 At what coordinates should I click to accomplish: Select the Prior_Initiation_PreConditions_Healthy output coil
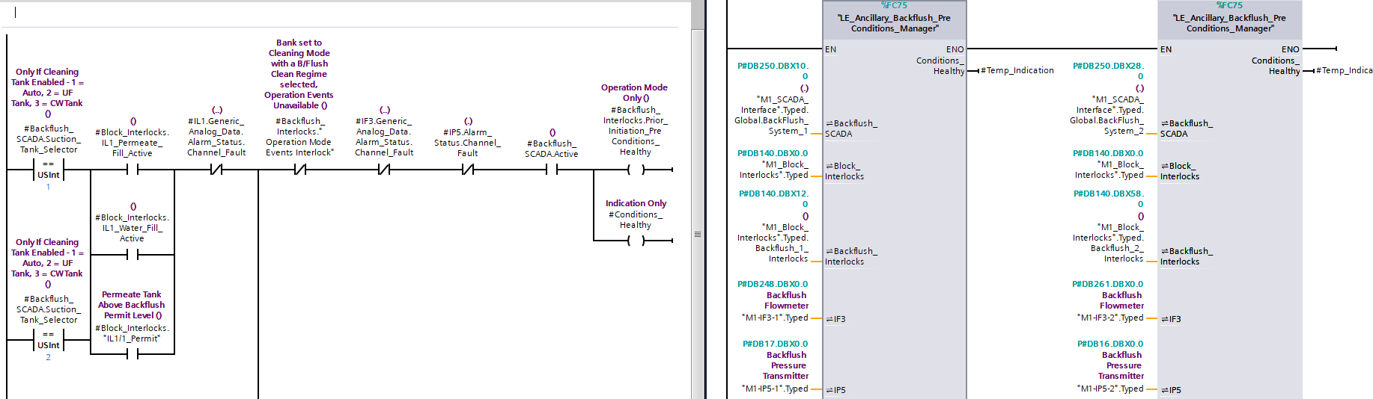tap(636, 170)
